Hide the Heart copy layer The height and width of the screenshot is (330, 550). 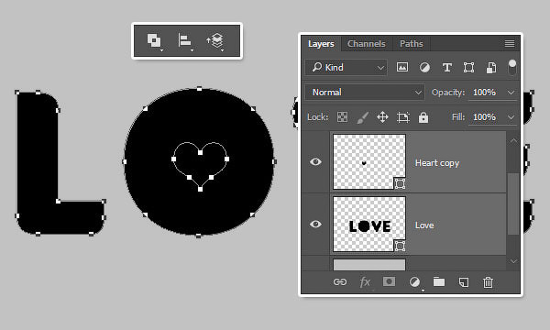(x=315, y=161)
